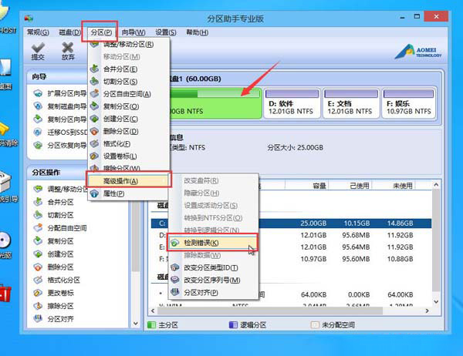463x356 pixels.
Task: Choose 复制分区(O) menu entry
Action: [x=129, y=106]
